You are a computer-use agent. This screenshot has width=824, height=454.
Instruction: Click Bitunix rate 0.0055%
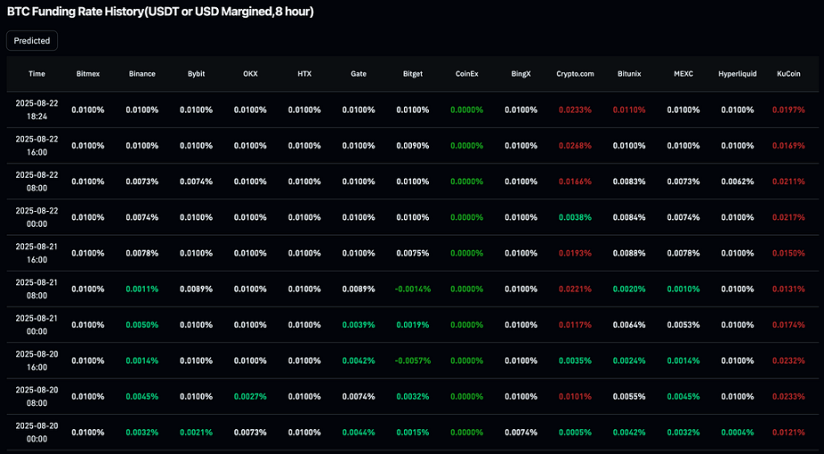tap(629, 396)
